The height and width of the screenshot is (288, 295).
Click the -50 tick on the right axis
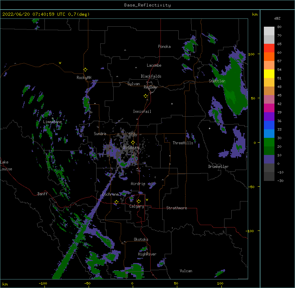point(251,187)
